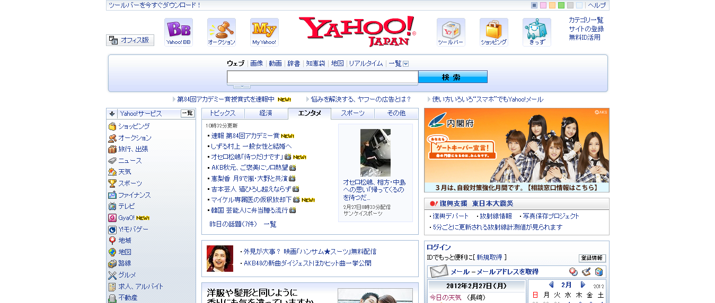Click the ニュース sidebar icon
The height and width of the screenshot is (303, 715).
(x=112, y=161)
